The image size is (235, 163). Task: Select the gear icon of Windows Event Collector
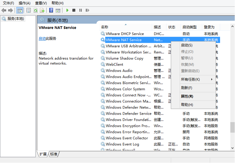(x=103, y=138)
